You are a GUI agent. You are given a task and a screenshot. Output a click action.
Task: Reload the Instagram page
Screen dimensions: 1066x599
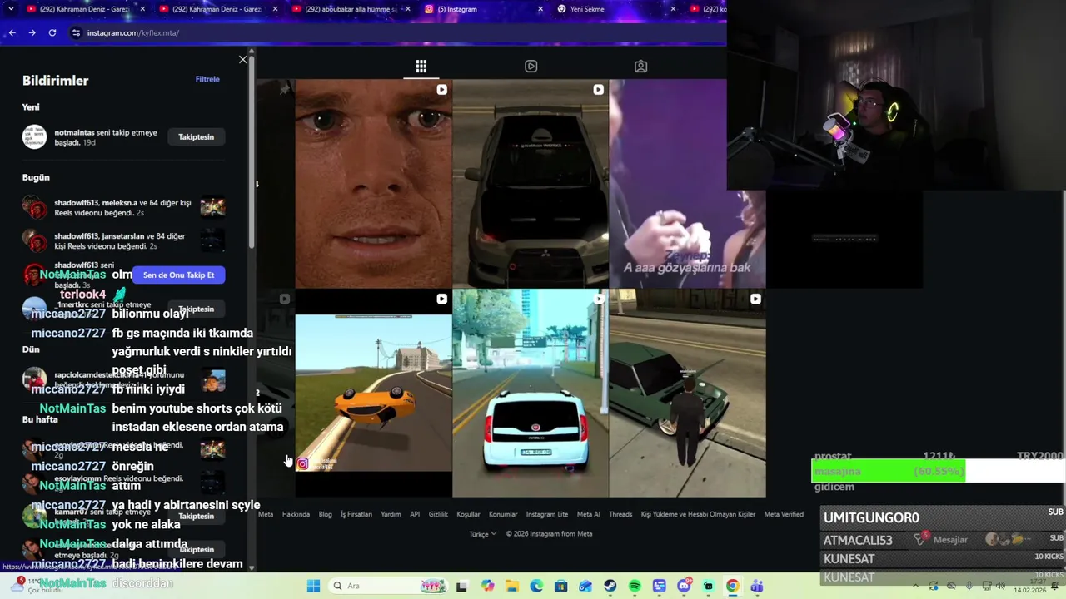(x=52, y=32)
